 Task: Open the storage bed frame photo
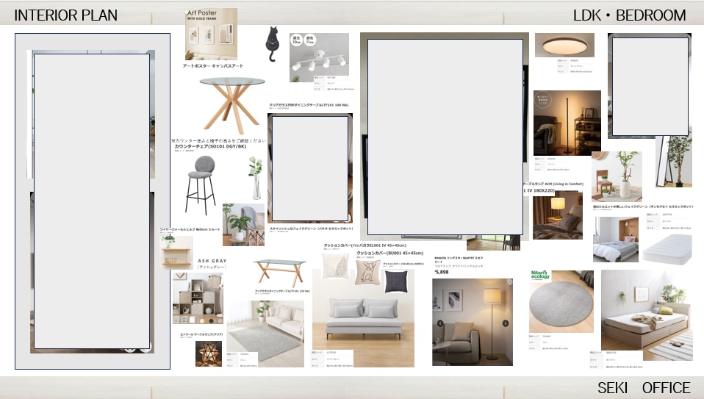click(x=647, y=315)
